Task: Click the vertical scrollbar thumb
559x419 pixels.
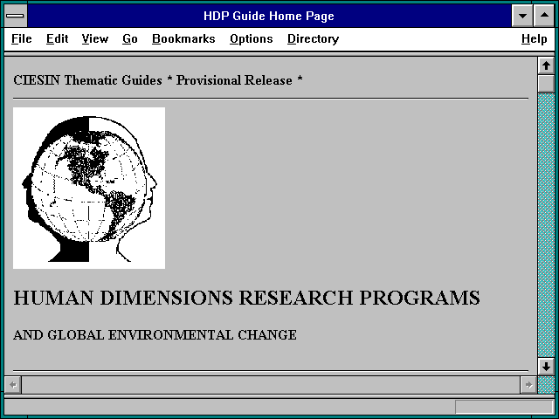Action: (546, 84)
